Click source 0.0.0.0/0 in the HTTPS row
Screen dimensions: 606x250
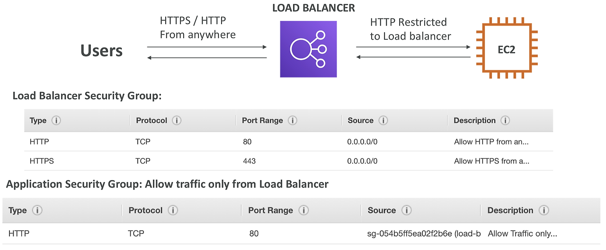point(363,161)
